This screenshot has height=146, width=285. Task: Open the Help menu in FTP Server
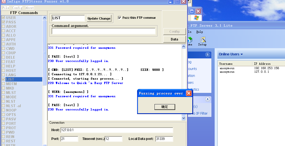coord(199,32)
